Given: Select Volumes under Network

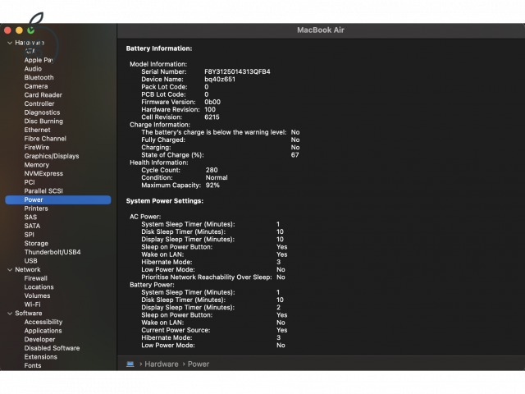Looking at the screenshot, I should coord(37,295).
